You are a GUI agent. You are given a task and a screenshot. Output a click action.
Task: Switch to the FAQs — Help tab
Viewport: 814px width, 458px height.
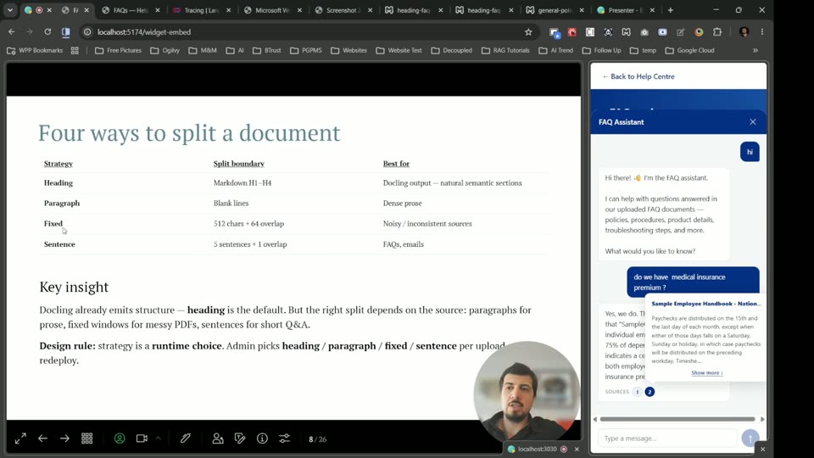(131, 10)
